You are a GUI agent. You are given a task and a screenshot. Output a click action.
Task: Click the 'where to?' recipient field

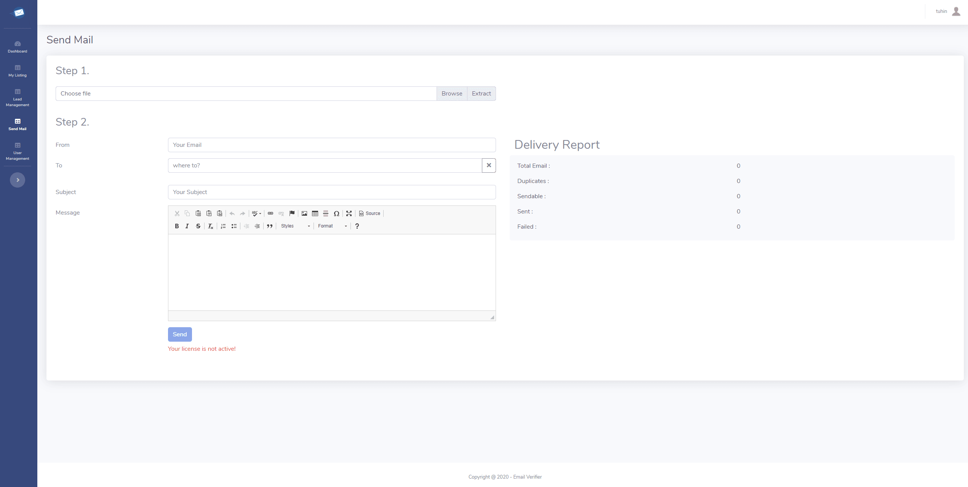[325, 166]
